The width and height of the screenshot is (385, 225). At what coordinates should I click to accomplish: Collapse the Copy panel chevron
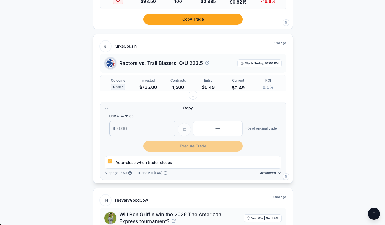coord(107,108)
